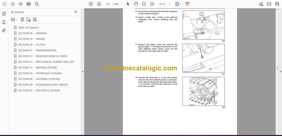The image size is (282, 136).
Task: Share a link to the file
Action: 261,4
